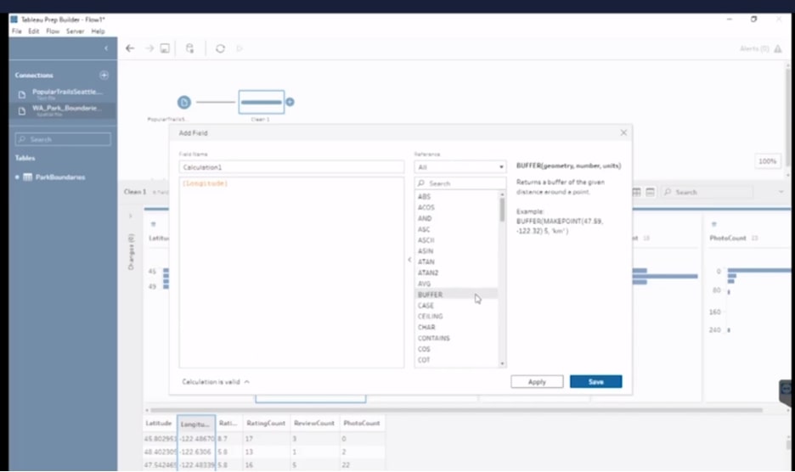Open the Alerts warning icon
The width and height of the screenshot is (795, 472).
click(x=778, y=48)
